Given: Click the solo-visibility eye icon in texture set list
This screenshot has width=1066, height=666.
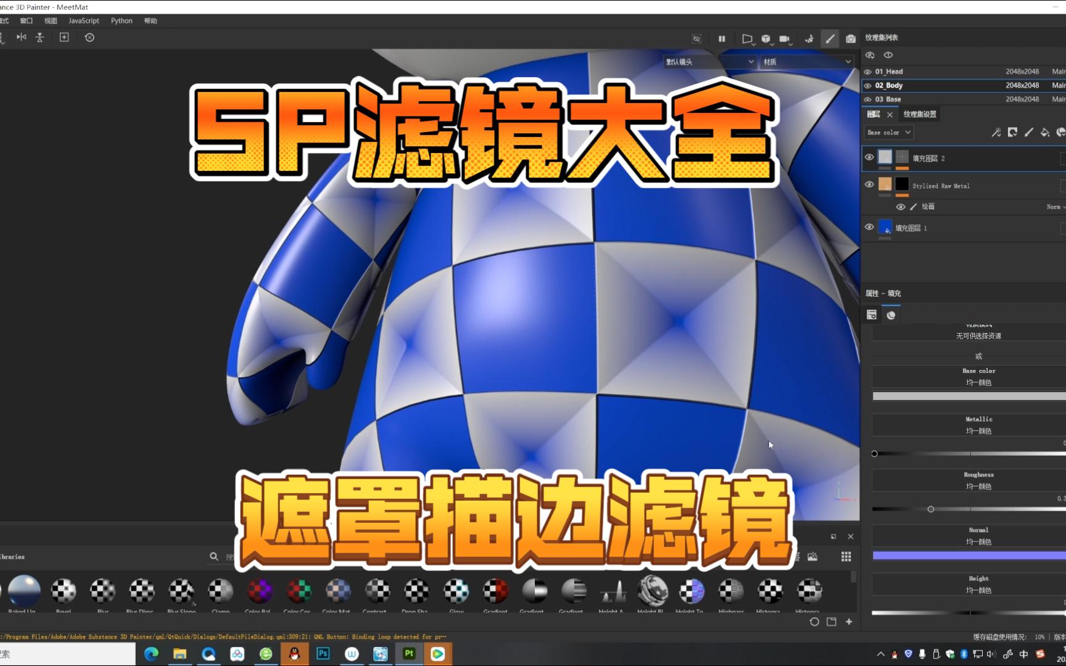Looking at the screenshot, I should [x=870, y=55].
